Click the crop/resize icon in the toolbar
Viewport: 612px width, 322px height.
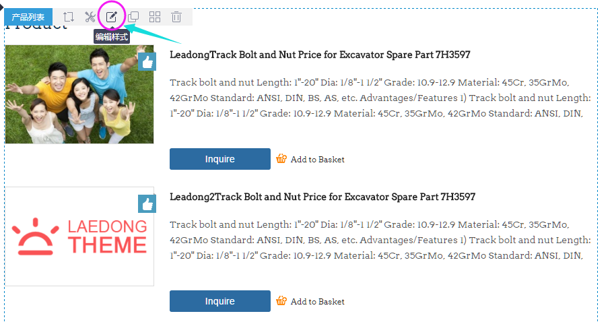[69, 17]
